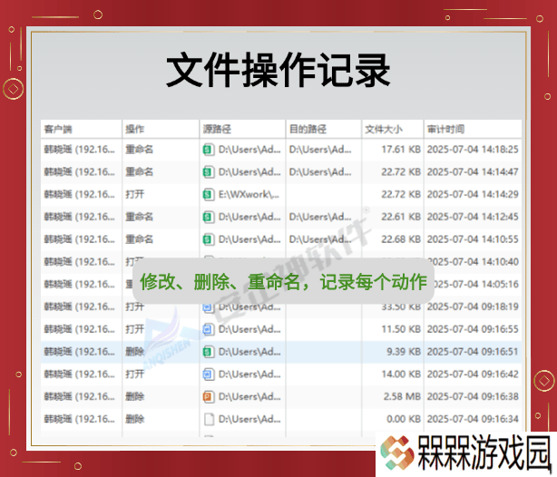The width and height of the screenshot is (557, 477).
Task: Select the timestamp 2025-07-04 09:16:34
Action: pos(473,419)
